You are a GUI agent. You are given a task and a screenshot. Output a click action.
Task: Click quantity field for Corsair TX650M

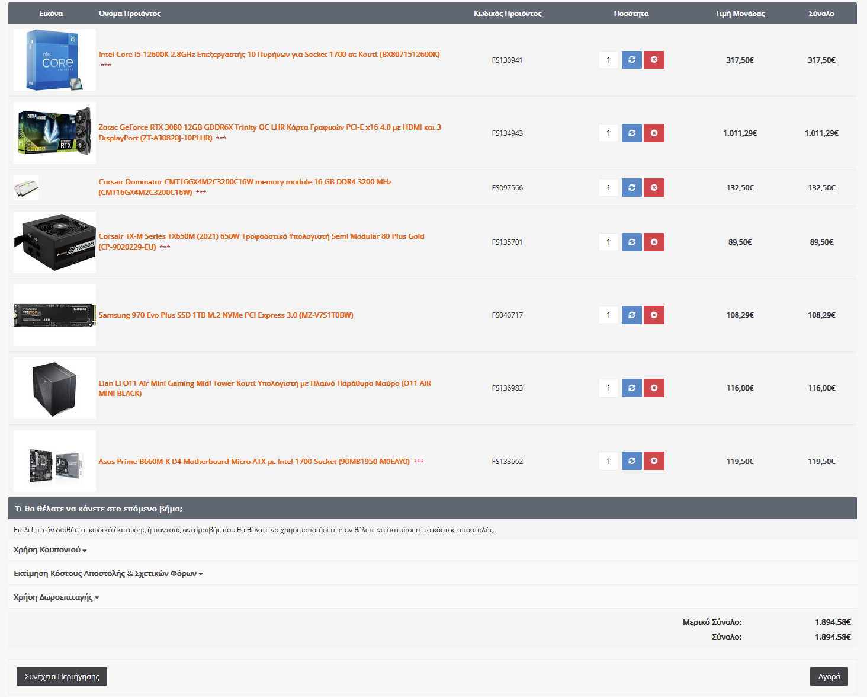[x=608, y=242]
